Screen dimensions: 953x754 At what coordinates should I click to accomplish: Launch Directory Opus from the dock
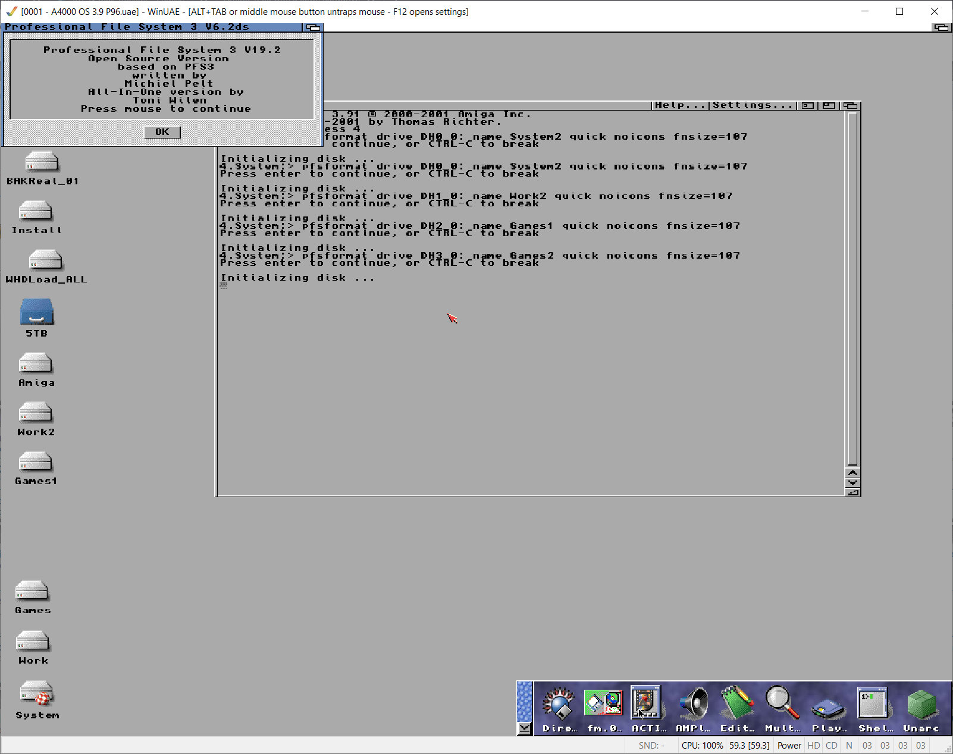tap(559, 703)
